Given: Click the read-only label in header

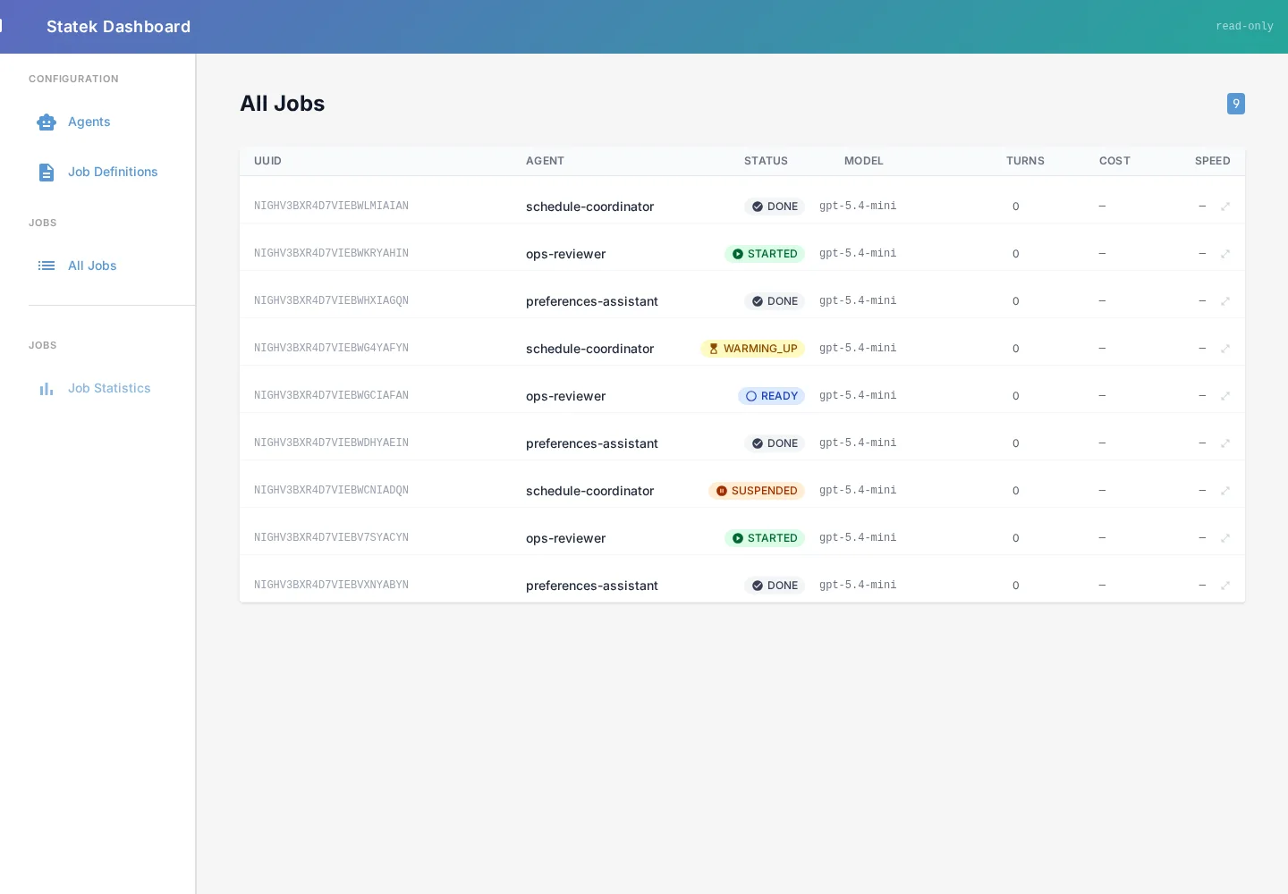Looking at the screenshot, I should point(1244,26).
